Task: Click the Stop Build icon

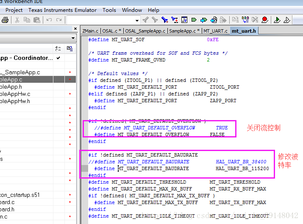Action: pyautogui.click(x=255, y=20)
